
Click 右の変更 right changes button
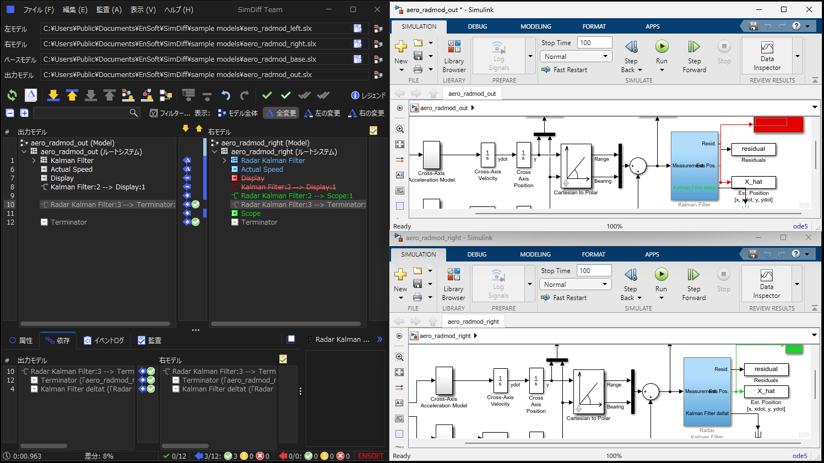click(x=366, y=113)
